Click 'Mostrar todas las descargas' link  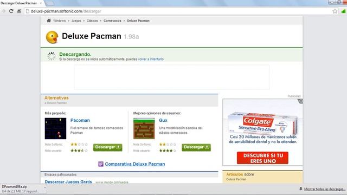click(325, 189)
